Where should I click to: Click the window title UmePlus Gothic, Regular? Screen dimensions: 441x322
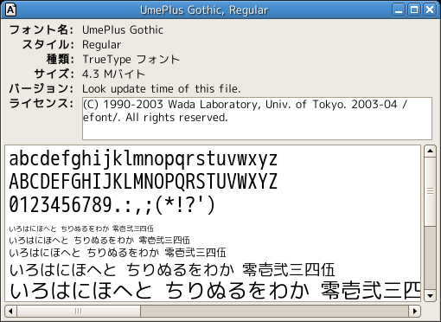[204, 10]
